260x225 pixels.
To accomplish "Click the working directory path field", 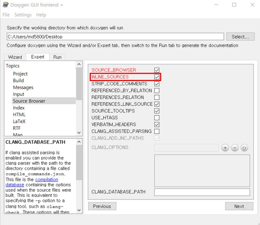I will [x=115, y=36].
